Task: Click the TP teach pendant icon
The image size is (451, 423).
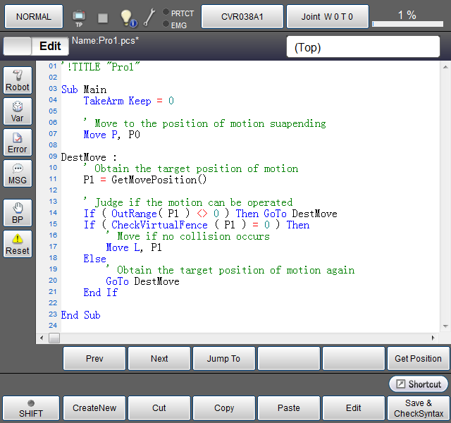Action: point(79,17)
